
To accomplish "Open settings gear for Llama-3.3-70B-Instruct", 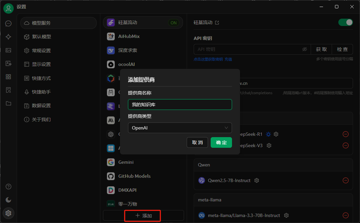I will [x=286, y=215].
